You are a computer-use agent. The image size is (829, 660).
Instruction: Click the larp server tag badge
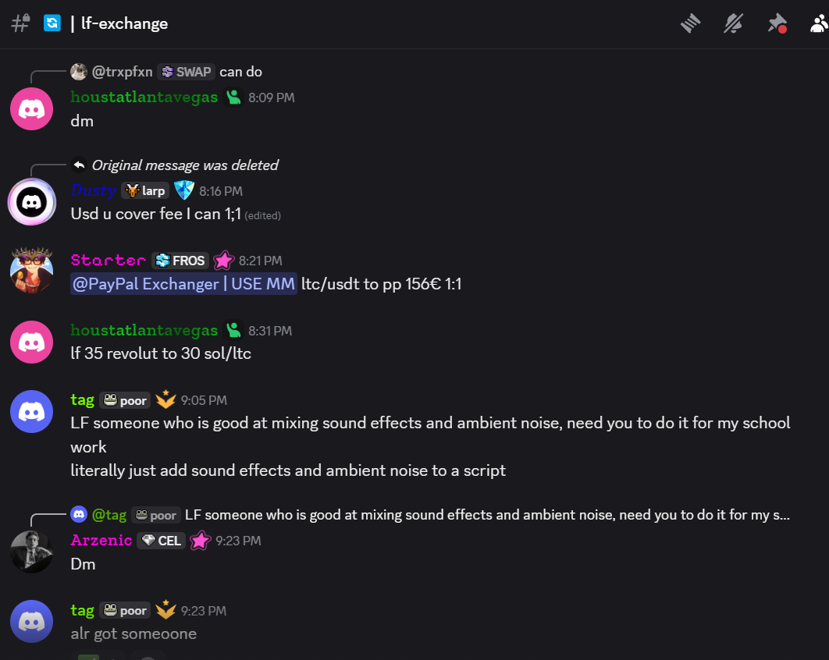(145, 190)
